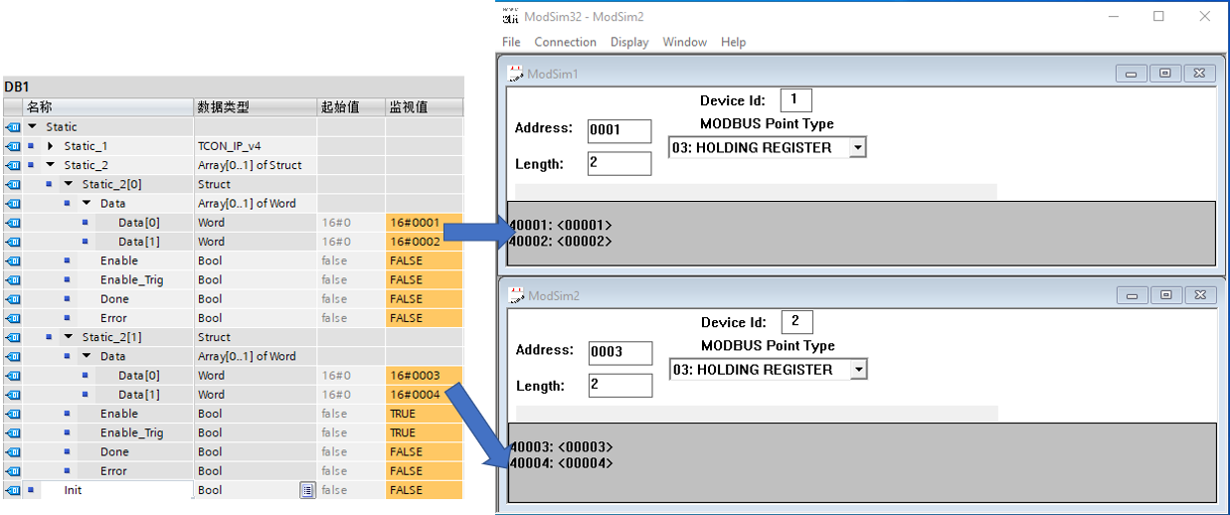The height and width of the screenshot is (515, 1230).
Task: Minimize the ModSim2 child window
Action: 1131,295
